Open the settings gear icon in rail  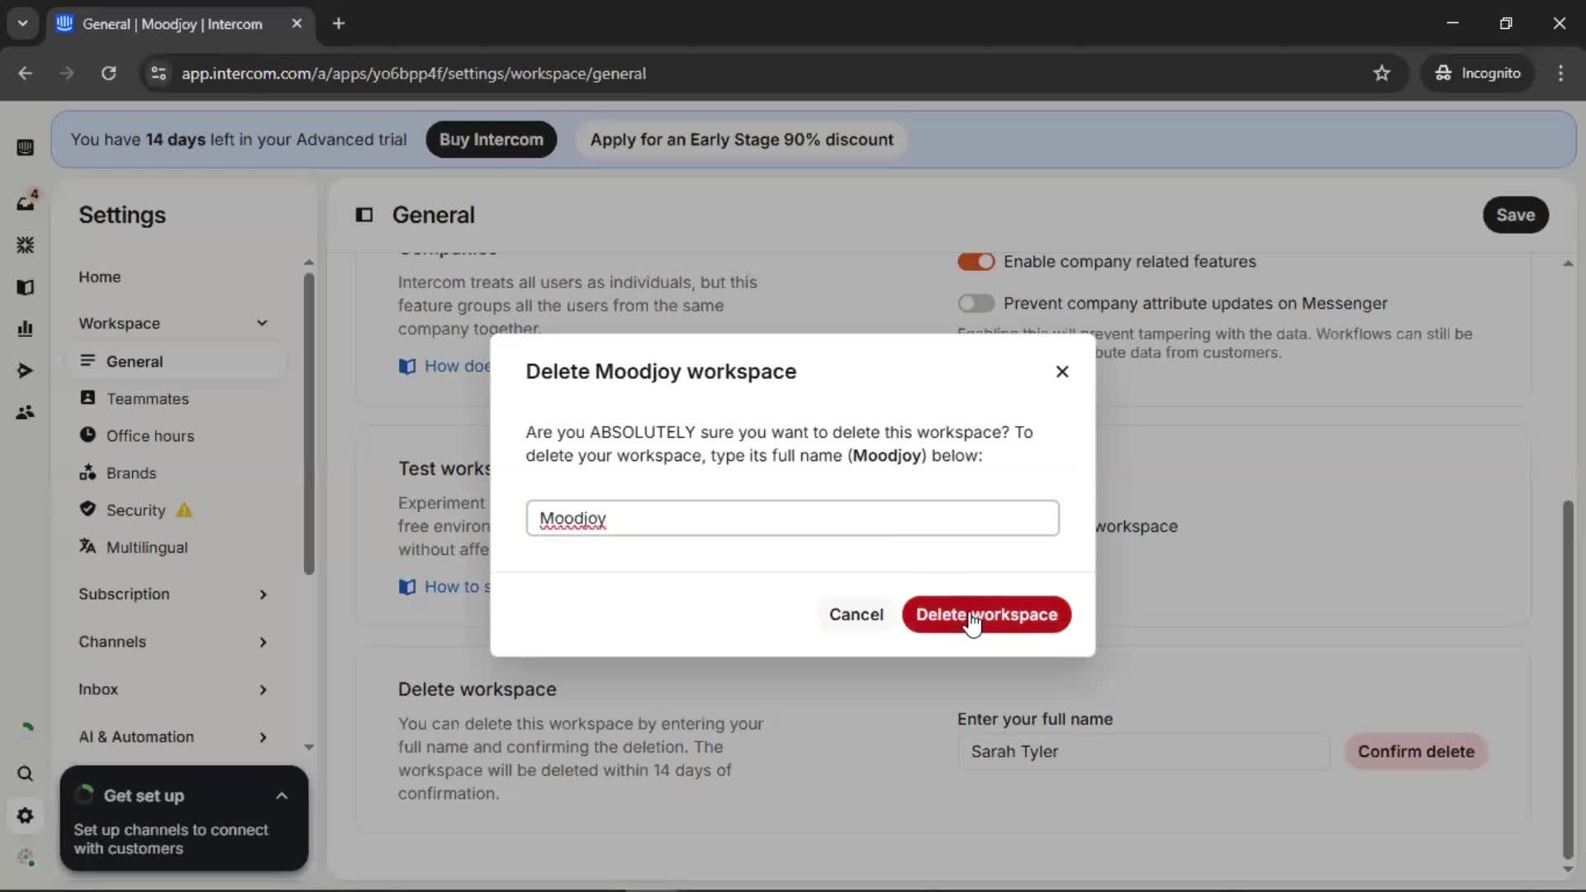click(25, 816)
